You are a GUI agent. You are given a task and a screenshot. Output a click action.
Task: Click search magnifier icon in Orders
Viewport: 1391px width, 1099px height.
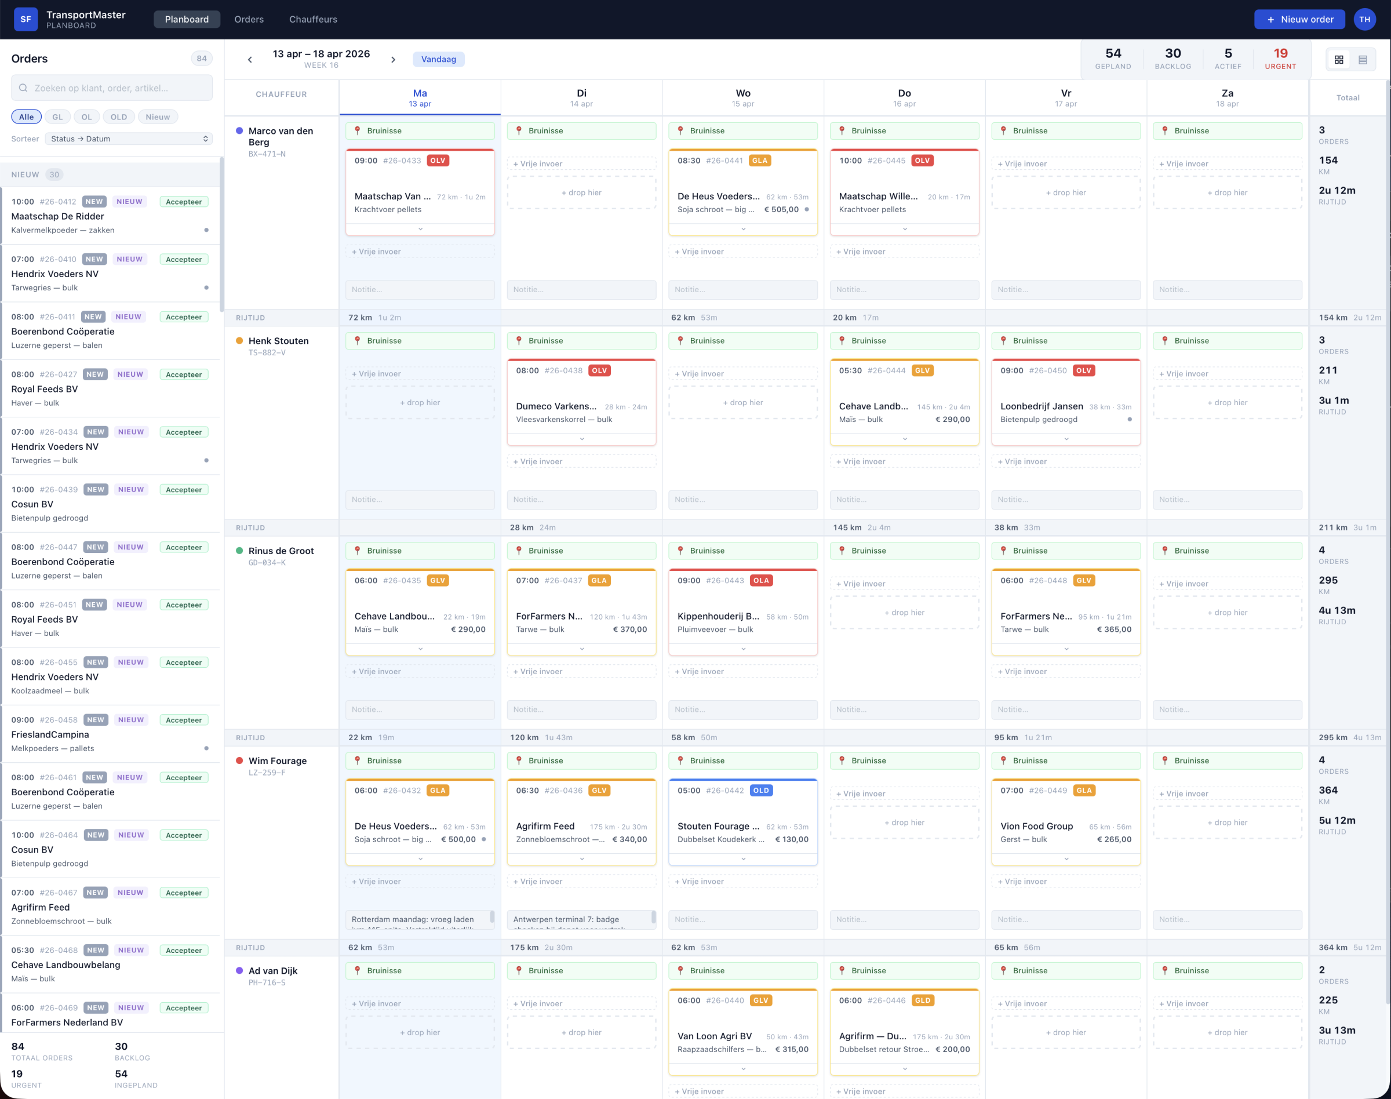(x=23, y=88)
